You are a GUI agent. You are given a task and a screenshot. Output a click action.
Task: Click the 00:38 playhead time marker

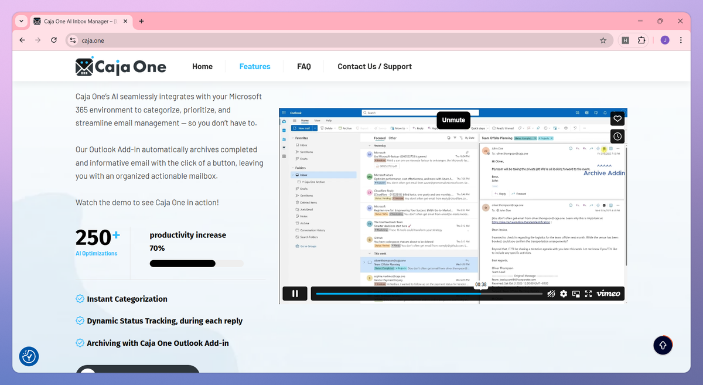[x=480, y=285]
